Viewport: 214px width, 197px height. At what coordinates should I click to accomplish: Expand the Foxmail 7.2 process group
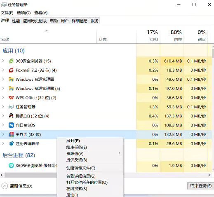(3, 70)
